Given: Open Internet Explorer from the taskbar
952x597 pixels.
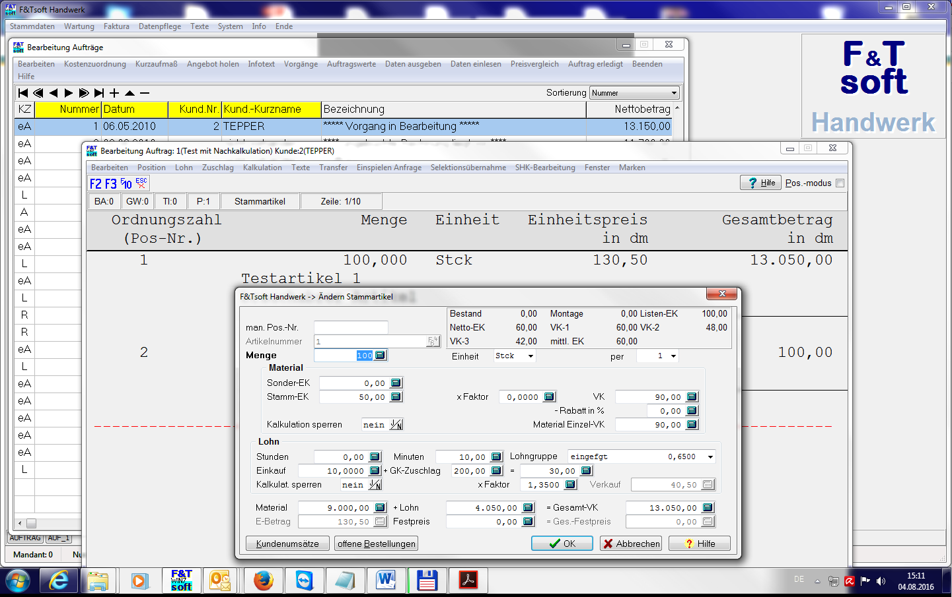Looking at the screenshot, I should point(59,581).
